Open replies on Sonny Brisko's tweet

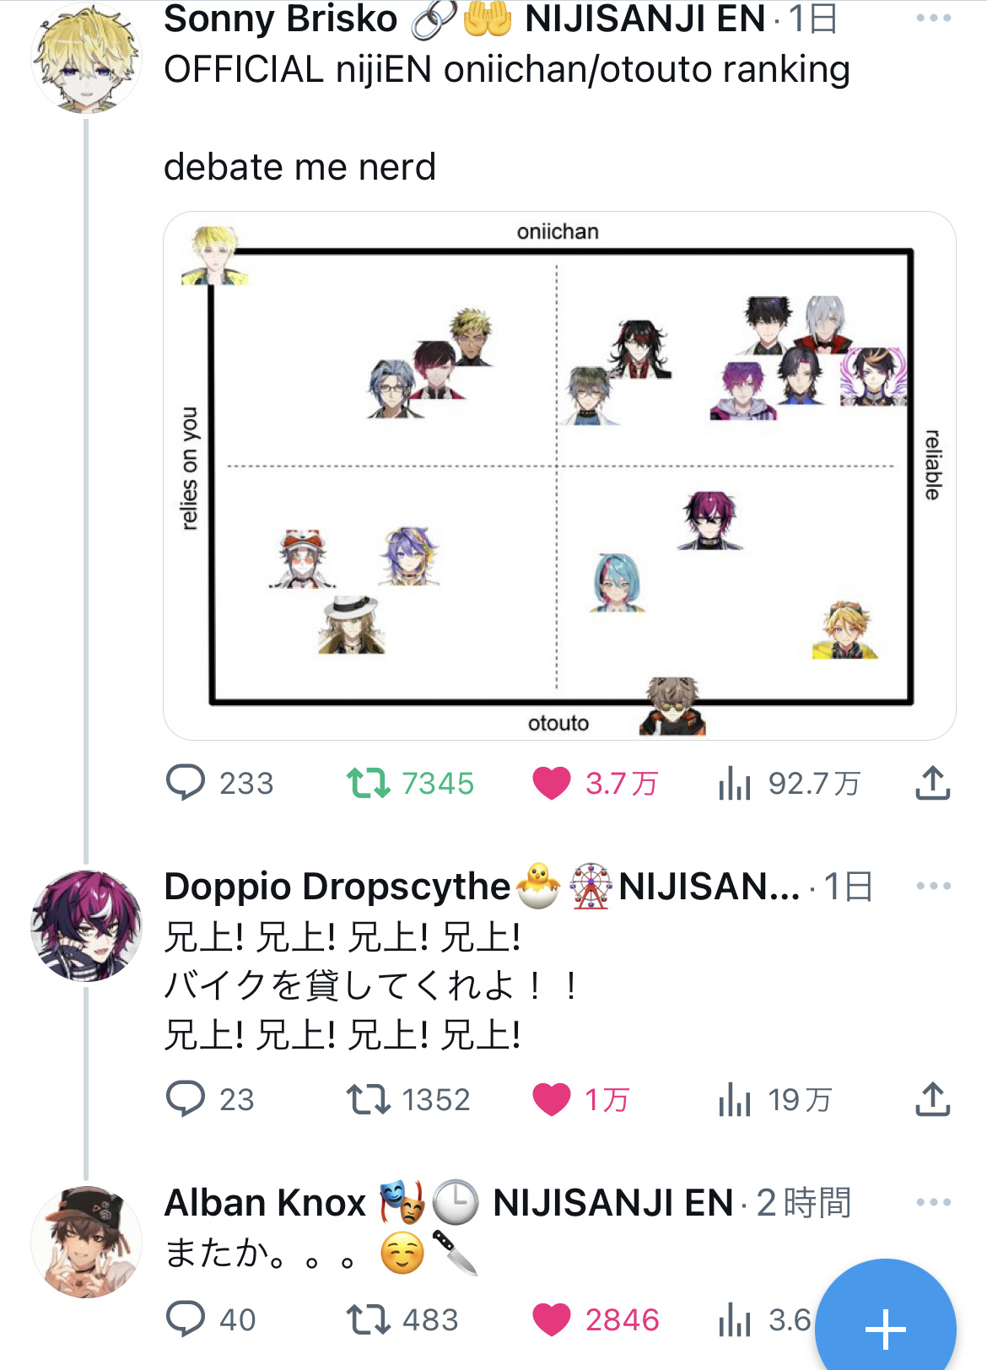tap(219, 783)
